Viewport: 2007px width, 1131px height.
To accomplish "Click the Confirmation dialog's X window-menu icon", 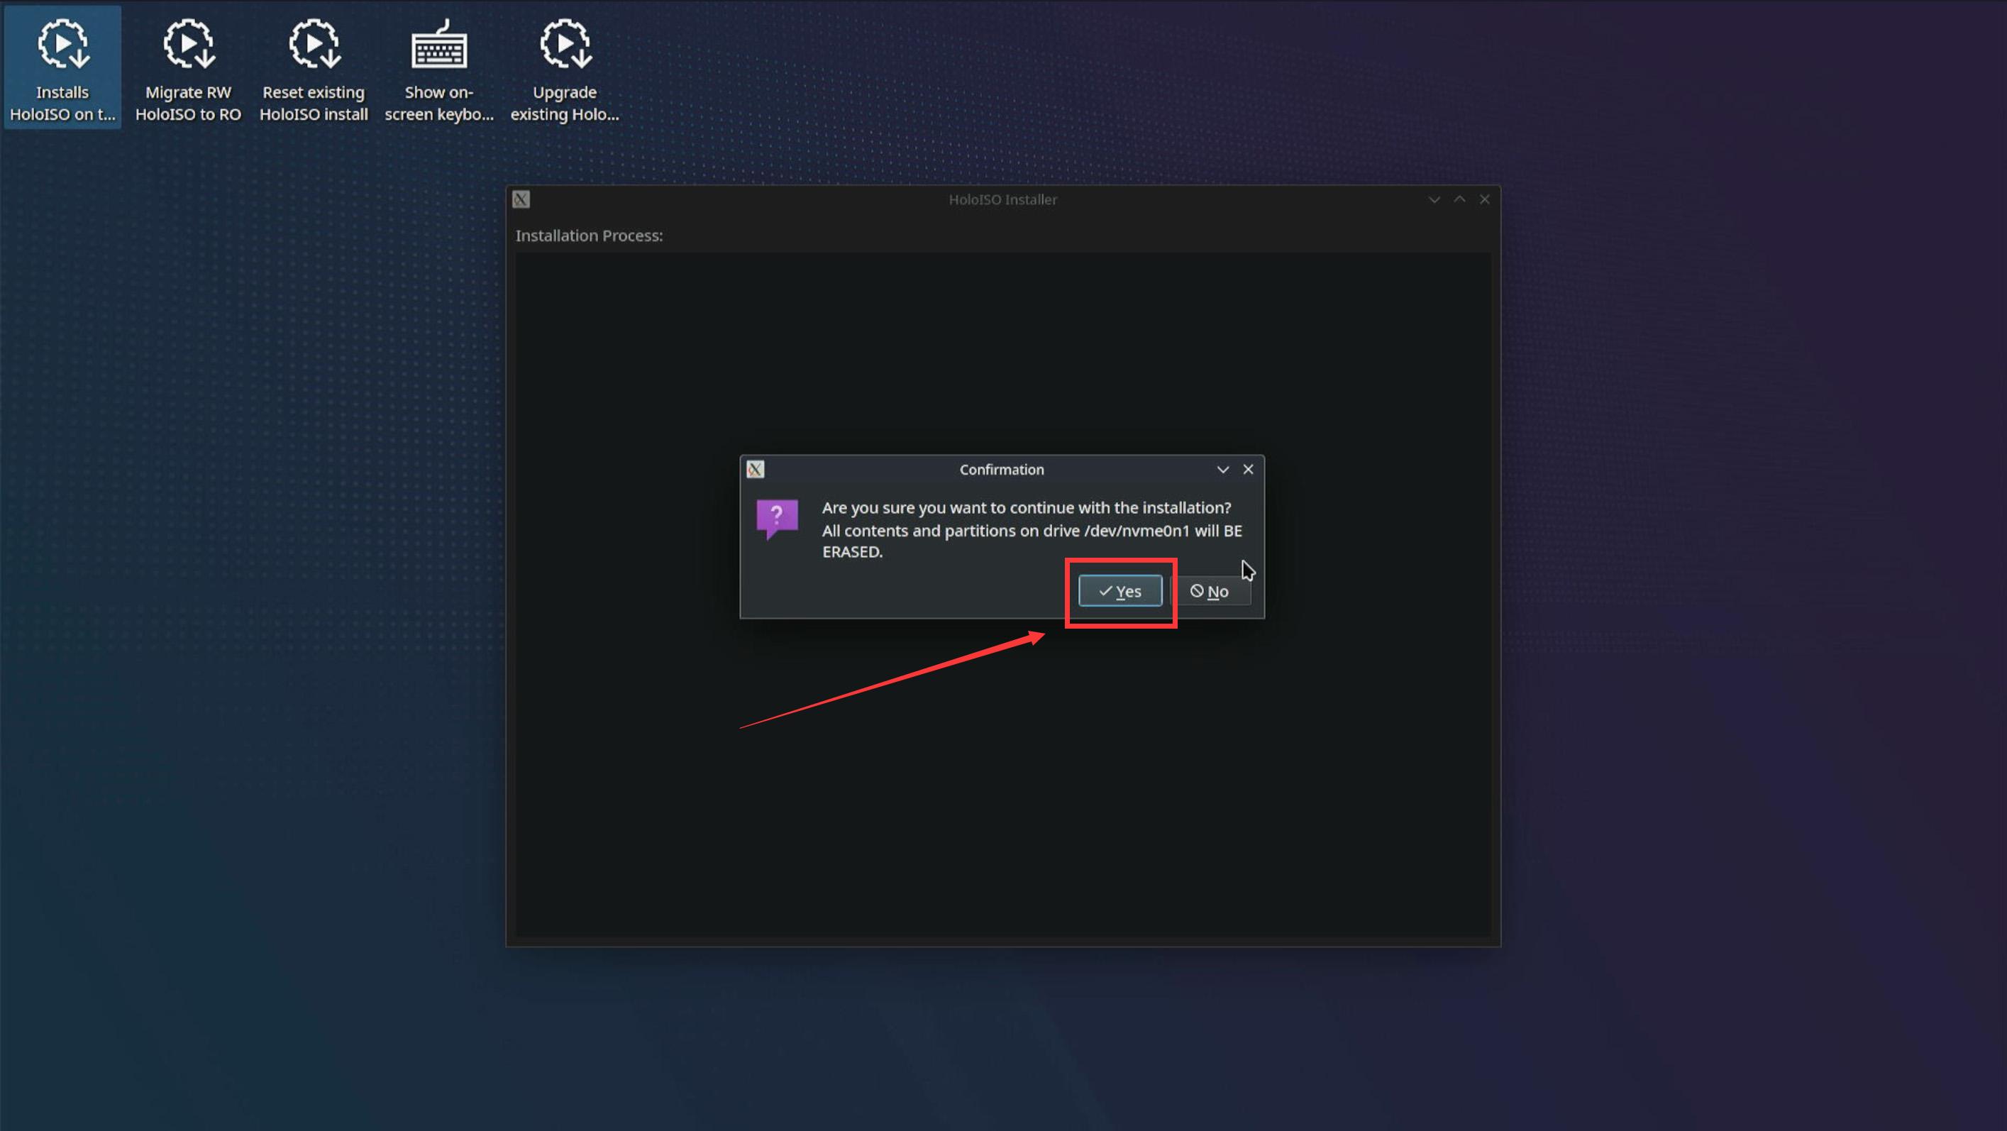I will coord(755,469).
